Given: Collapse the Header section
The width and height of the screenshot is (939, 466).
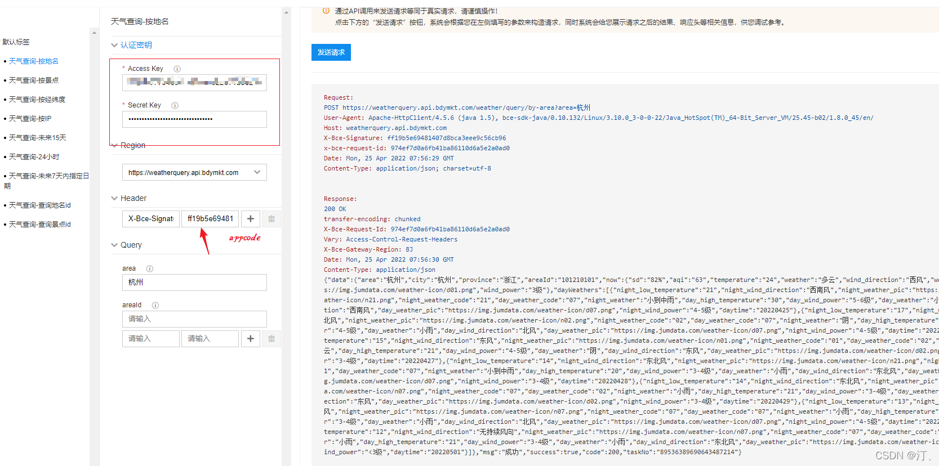Looking at the screenshot, I should [x=114, y=198].
